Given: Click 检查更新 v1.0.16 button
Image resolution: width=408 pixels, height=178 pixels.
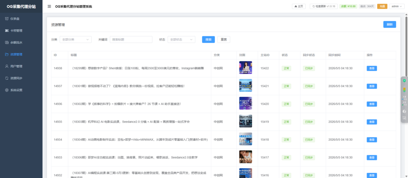Looking at the screenshot, I should tap(324, 6).
